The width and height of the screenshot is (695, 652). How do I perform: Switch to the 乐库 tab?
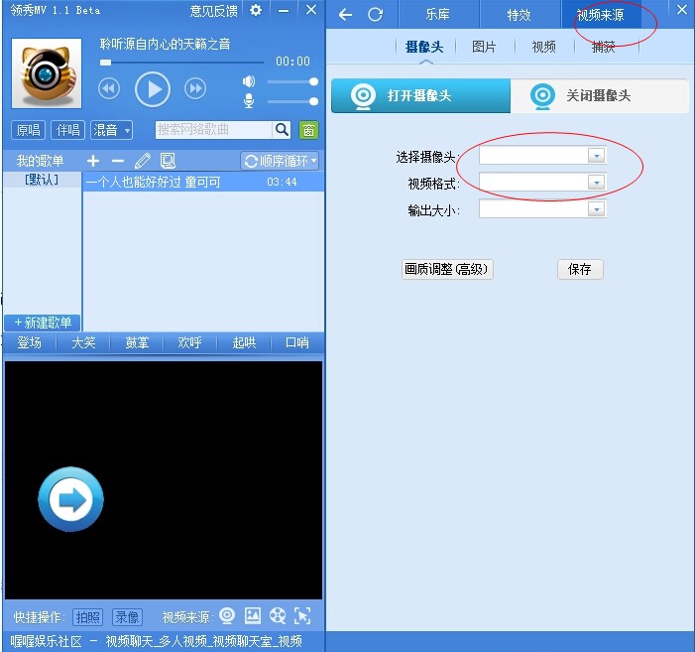(x=438, y=15)
